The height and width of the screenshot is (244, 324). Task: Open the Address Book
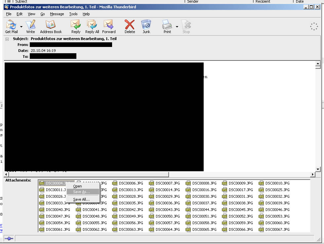pos(51,26)
